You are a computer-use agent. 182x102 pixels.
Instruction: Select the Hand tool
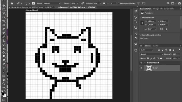[4, 80]
